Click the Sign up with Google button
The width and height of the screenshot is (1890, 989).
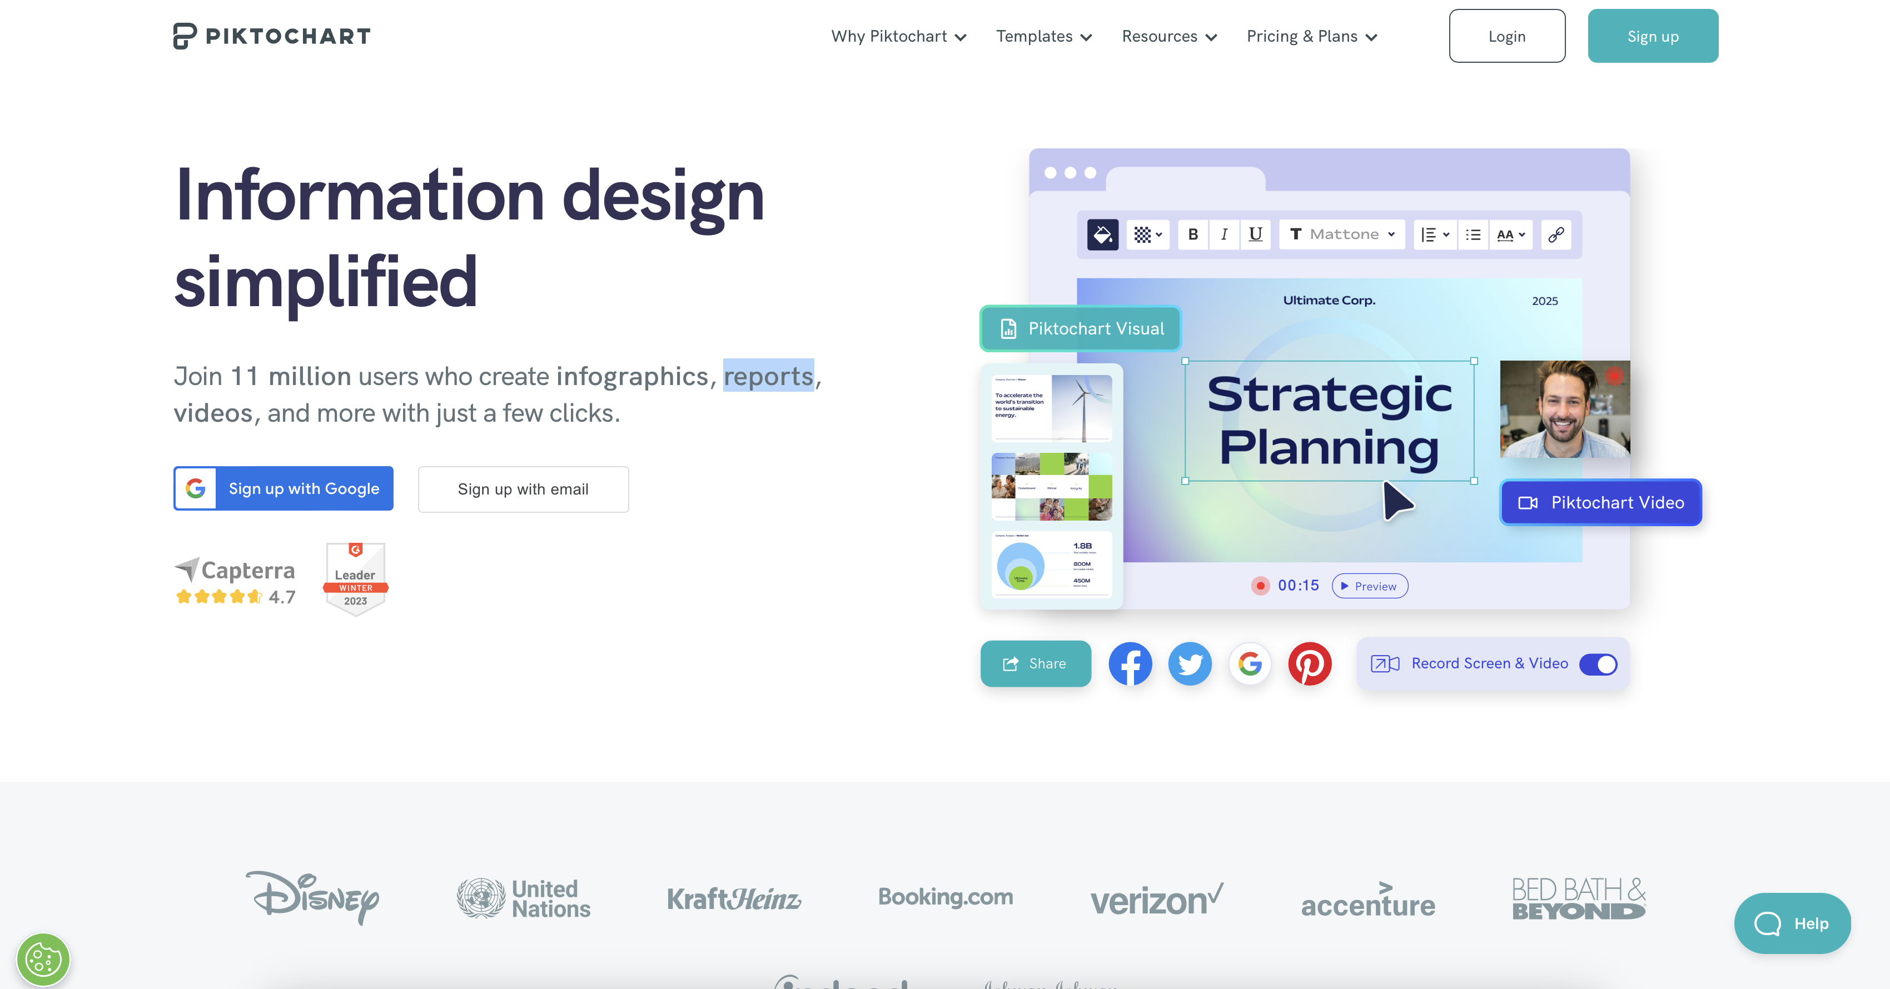[282, 488]
